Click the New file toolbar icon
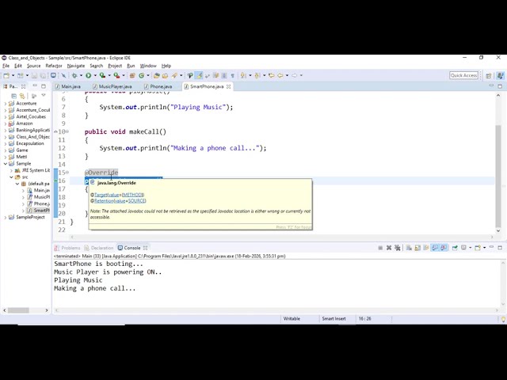 click(x=6, y=75)
